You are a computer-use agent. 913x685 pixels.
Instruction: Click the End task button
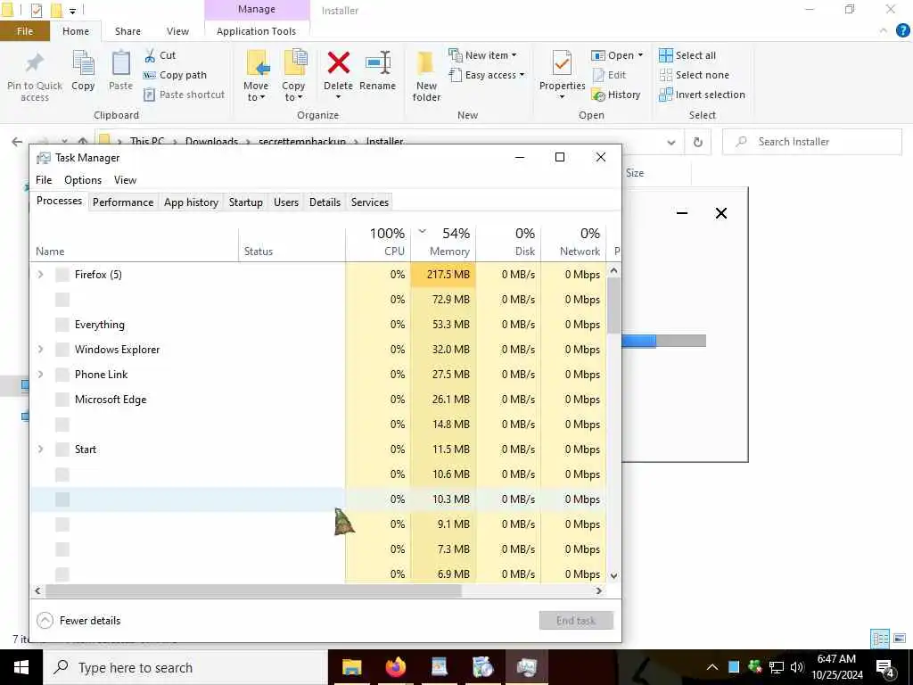click(x=576, y=621)
